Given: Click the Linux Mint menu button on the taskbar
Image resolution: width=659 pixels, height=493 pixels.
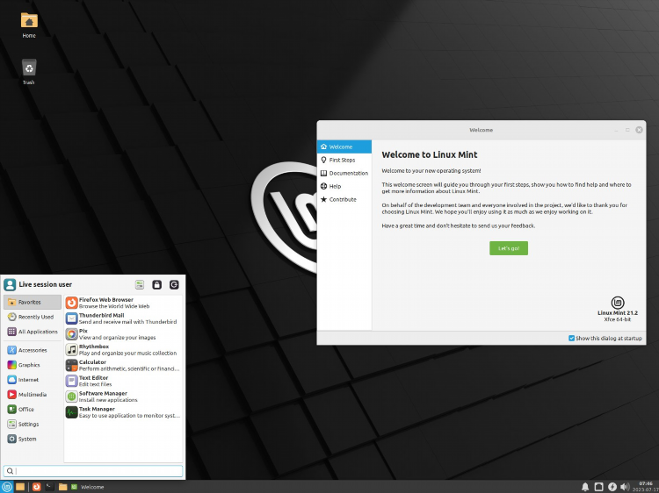Looking at the screenshot, I should tap(7, 487).
